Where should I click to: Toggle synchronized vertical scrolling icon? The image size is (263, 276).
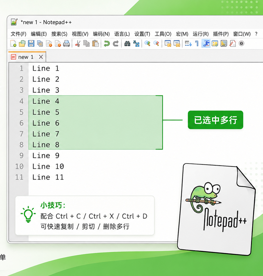click(168, 44)
